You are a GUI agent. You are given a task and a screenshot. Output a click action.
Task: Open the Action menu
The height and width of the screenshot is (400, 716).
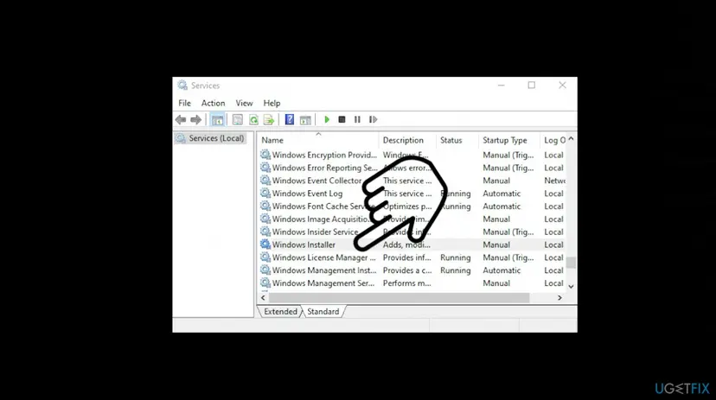214,103
